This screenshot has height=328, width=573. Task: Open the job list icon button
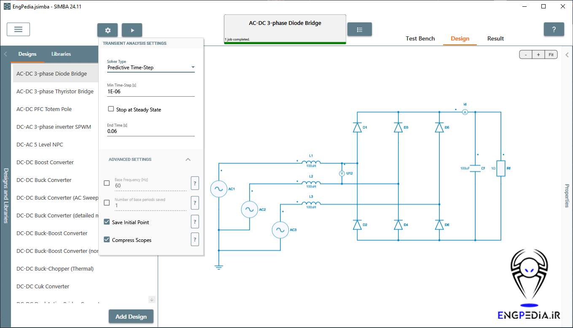coord(359,30)
